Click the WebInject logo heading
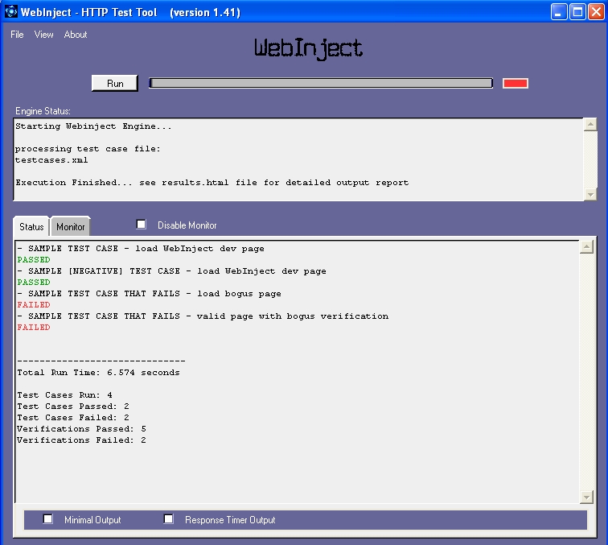Viewport: 608px width, 545px height. (309, 49)
